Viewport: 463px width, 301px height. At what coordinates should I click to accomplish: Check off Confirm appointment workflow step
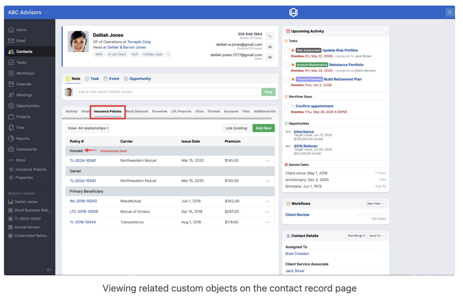287,106
